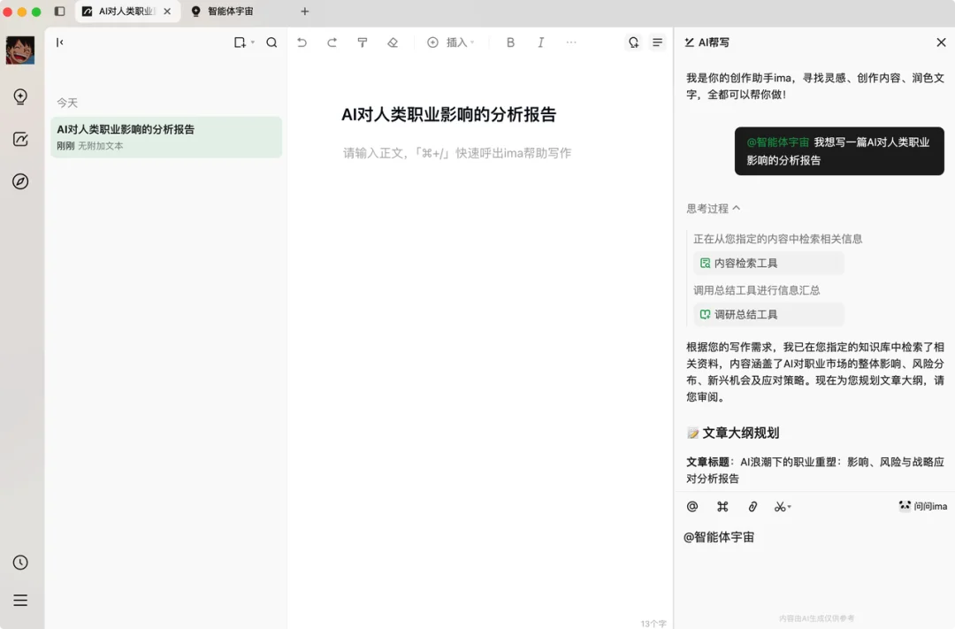Select the AI对人类职业 tab
The image size is (955, 629).
tap(124, 12)
